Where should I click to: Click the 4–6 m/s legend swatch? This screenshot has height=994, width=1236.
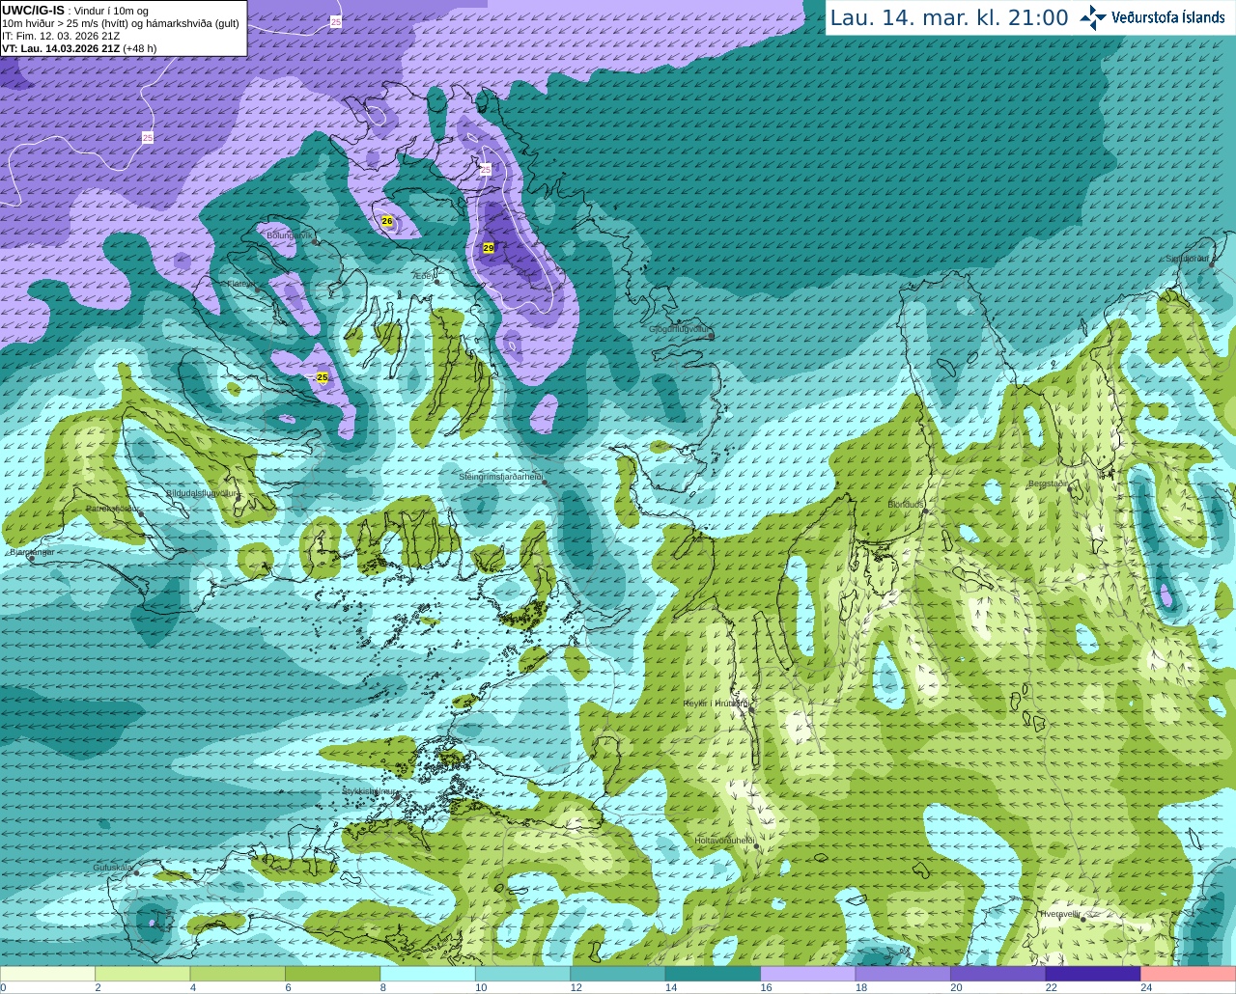(238, 973)
